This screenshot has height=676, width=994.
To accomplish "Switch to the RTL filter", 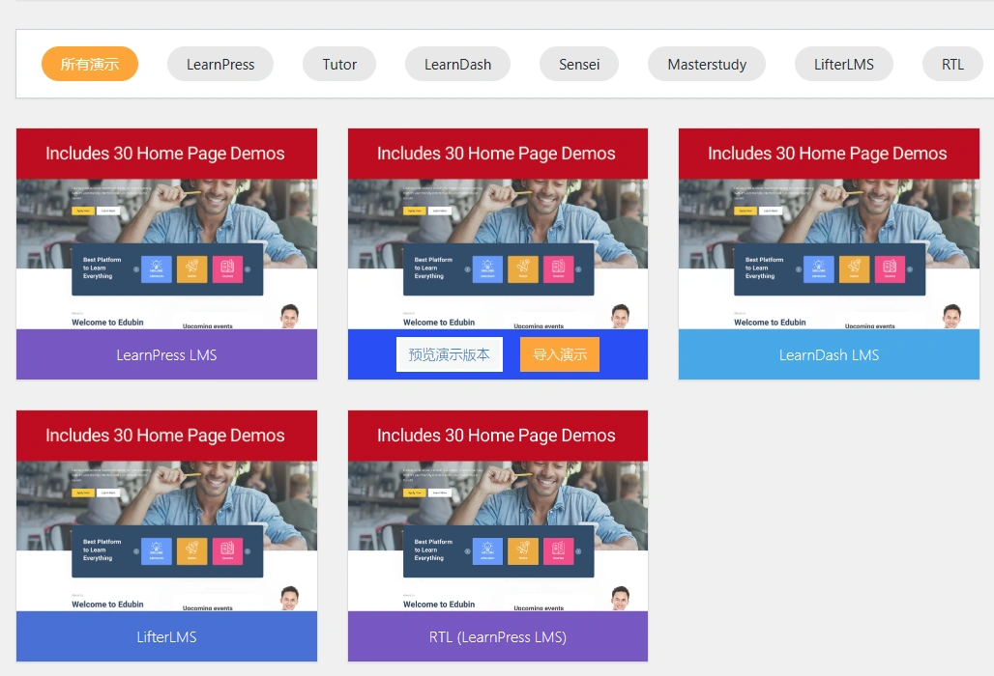I will coord(952,64).
